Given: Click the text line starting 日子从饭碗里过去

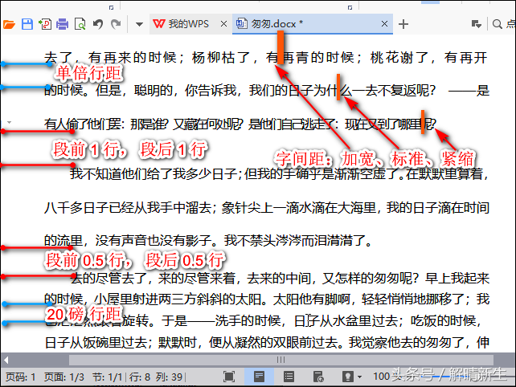Looking at the screenshot, I should [x=267, y=343].
